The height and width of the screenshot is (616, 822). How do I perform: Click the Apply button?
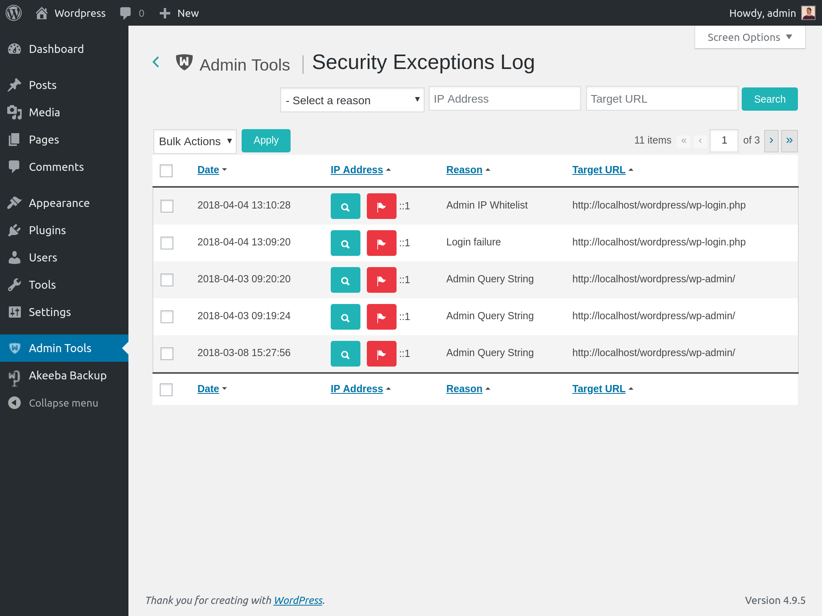tap(266, 141)
